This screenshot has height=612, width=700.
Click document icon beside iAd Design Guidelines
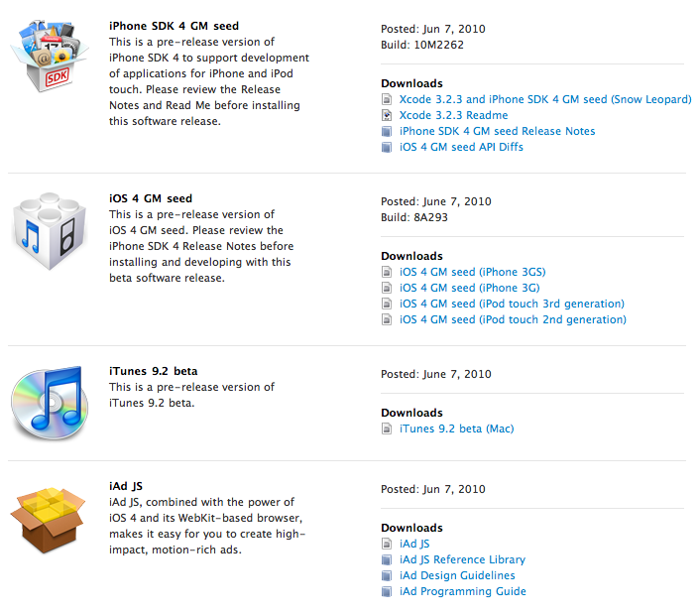point(387,575)
